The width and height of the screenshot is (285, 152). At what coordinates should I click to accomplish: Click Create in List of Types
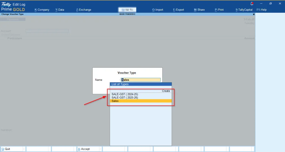pyautogui.click(x=166, y=91)
